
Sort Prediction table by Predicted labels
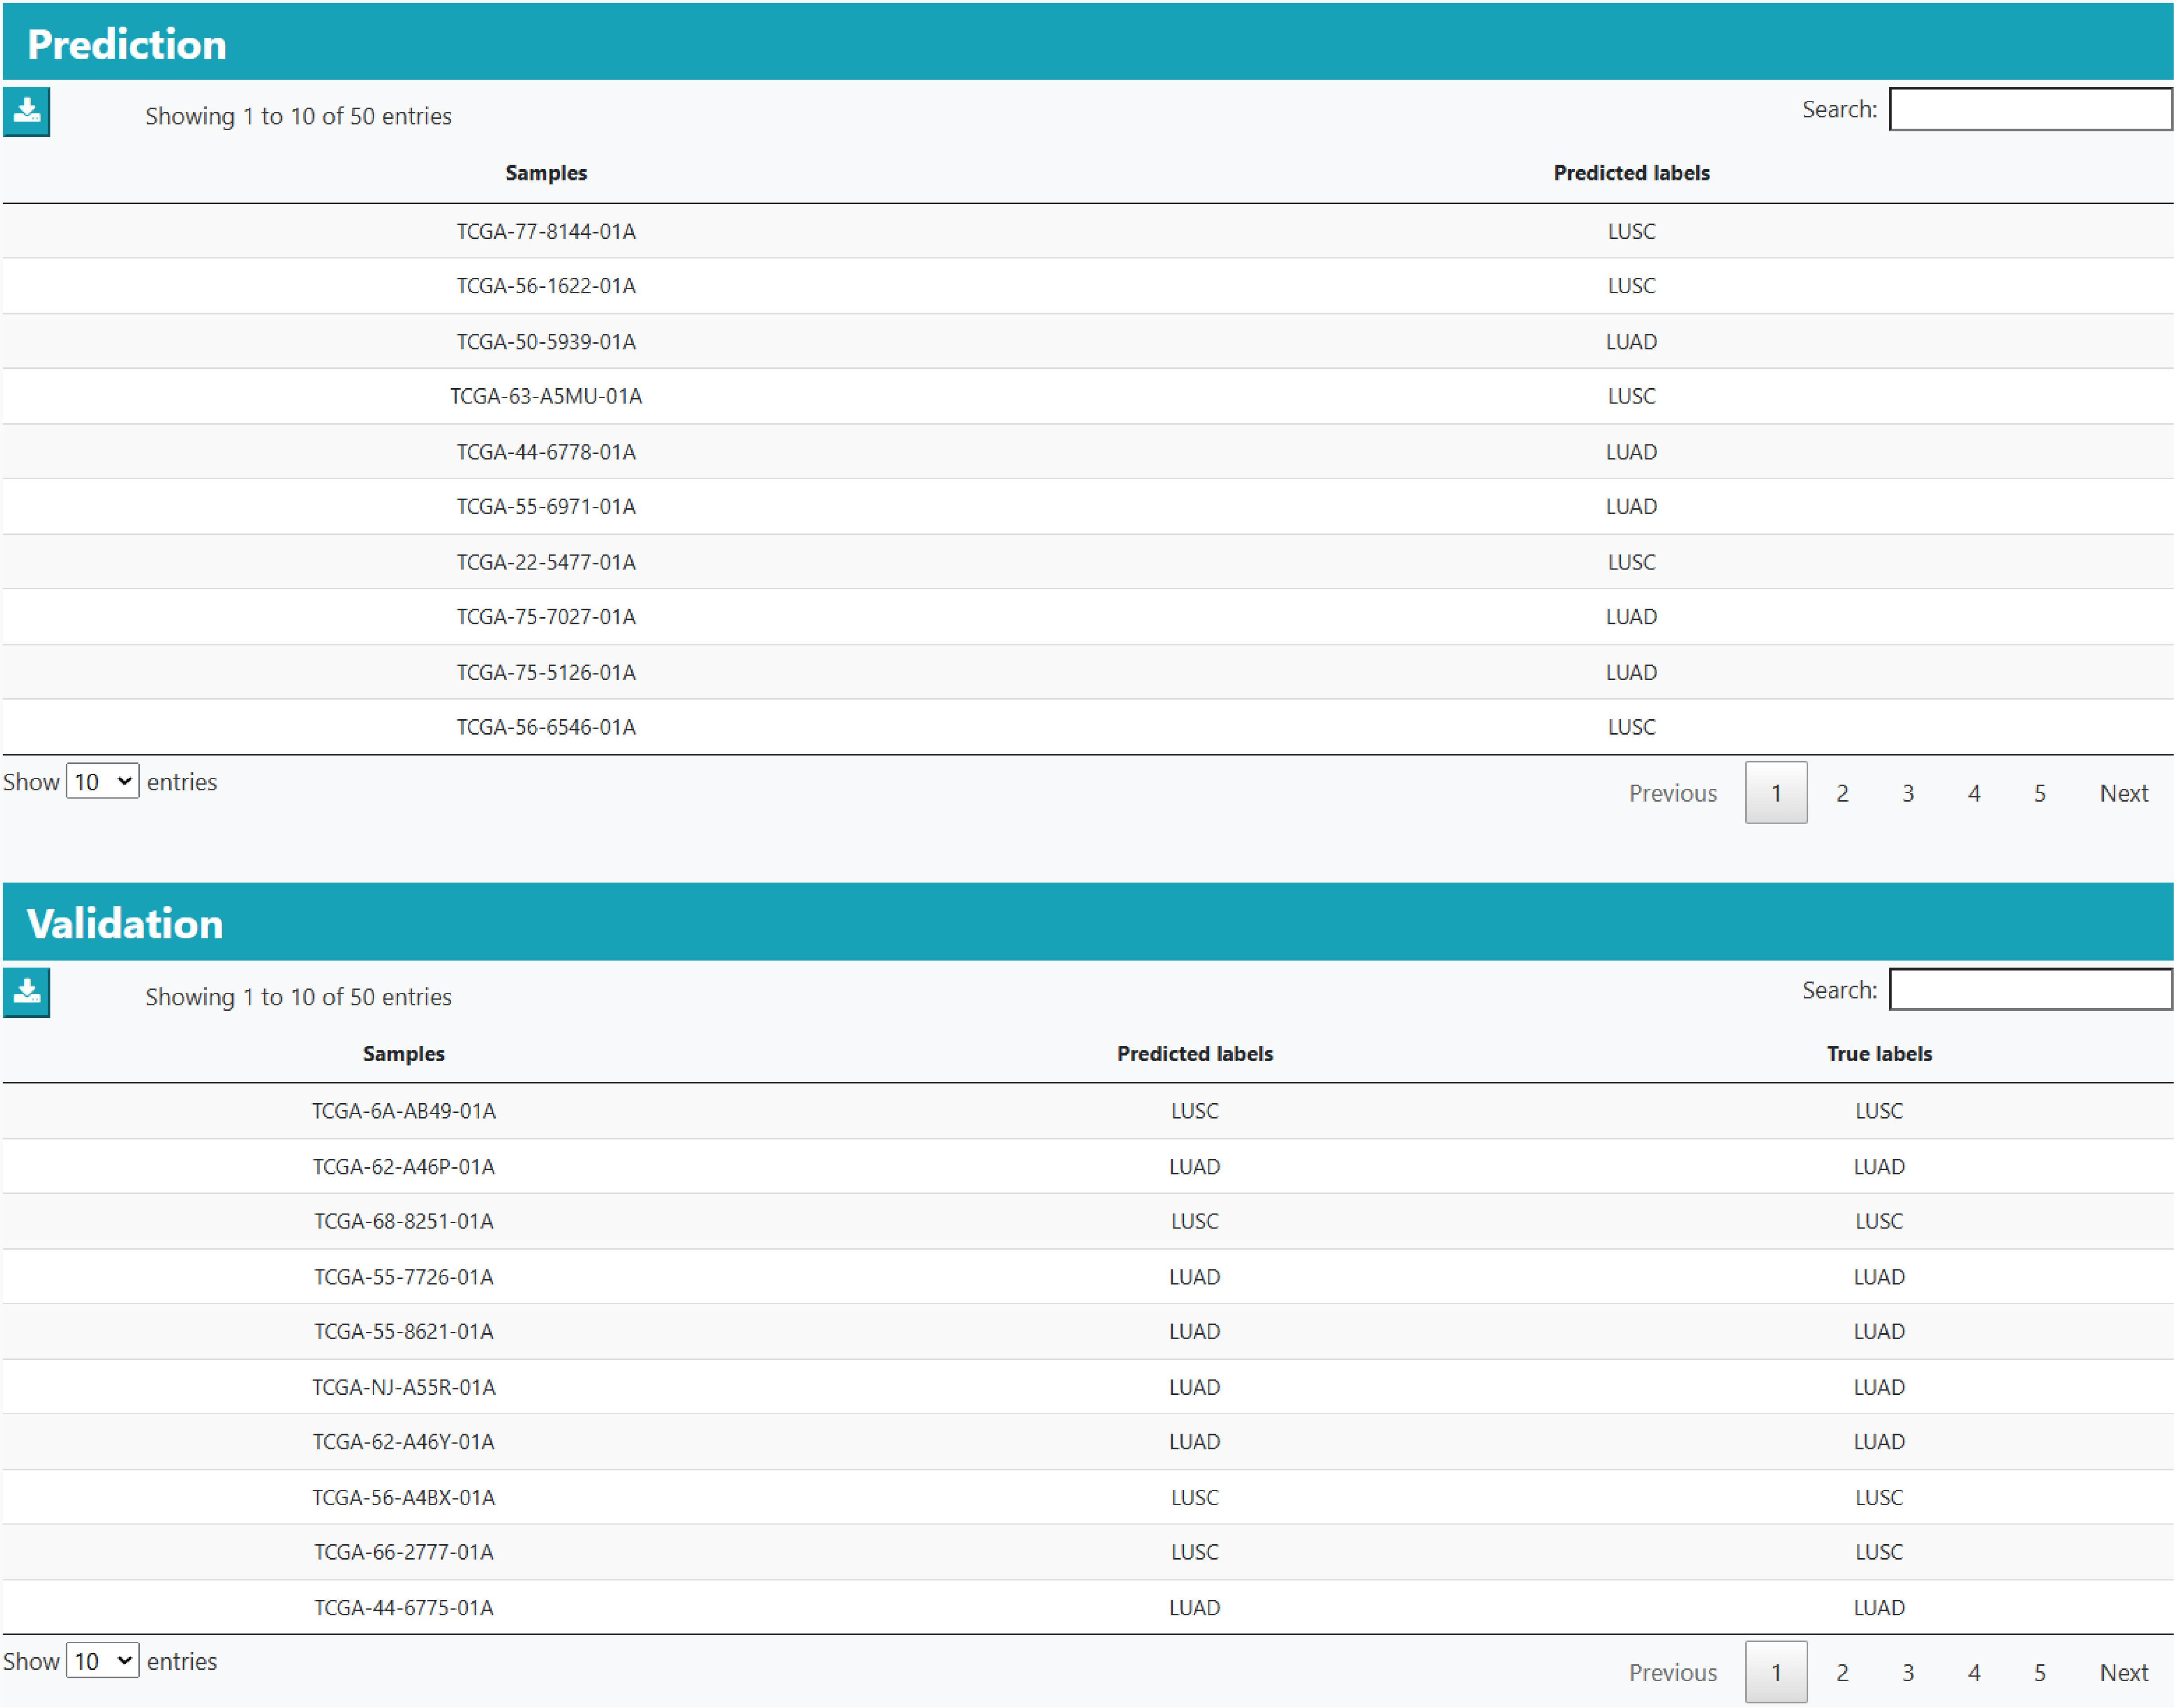pos(1631,173)
